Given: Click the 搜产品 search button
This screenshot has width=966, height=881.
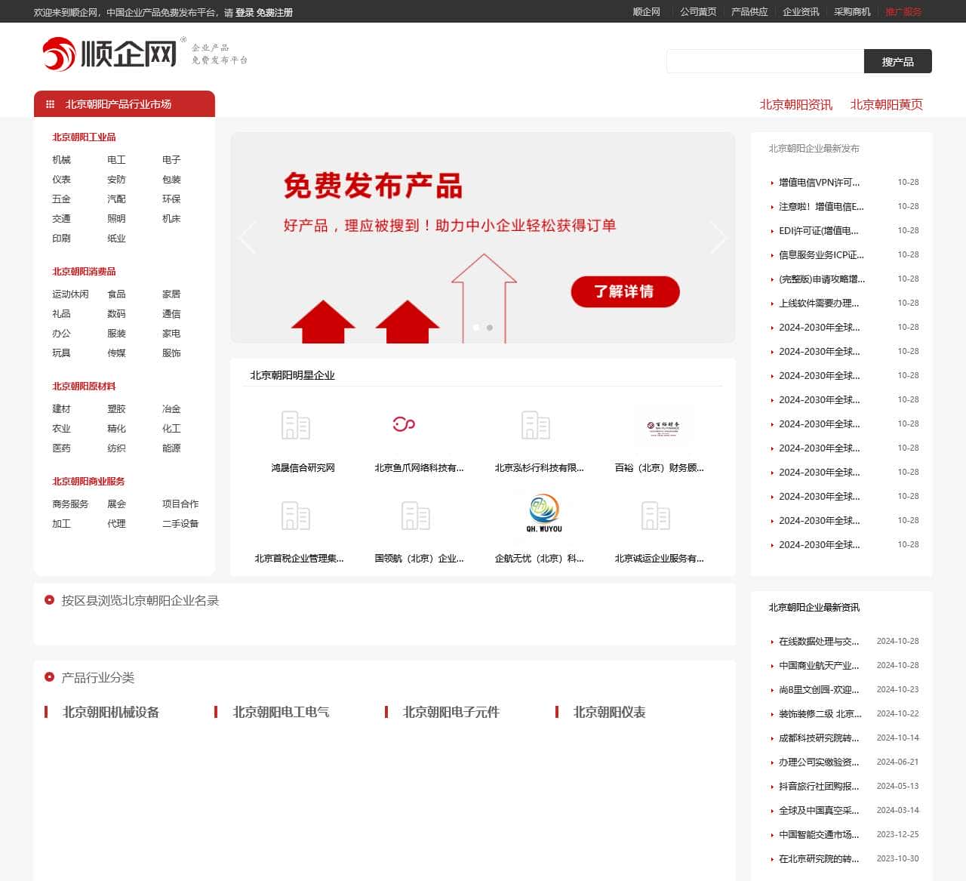Looking at the screenshot, I should (x=897, y=61).
